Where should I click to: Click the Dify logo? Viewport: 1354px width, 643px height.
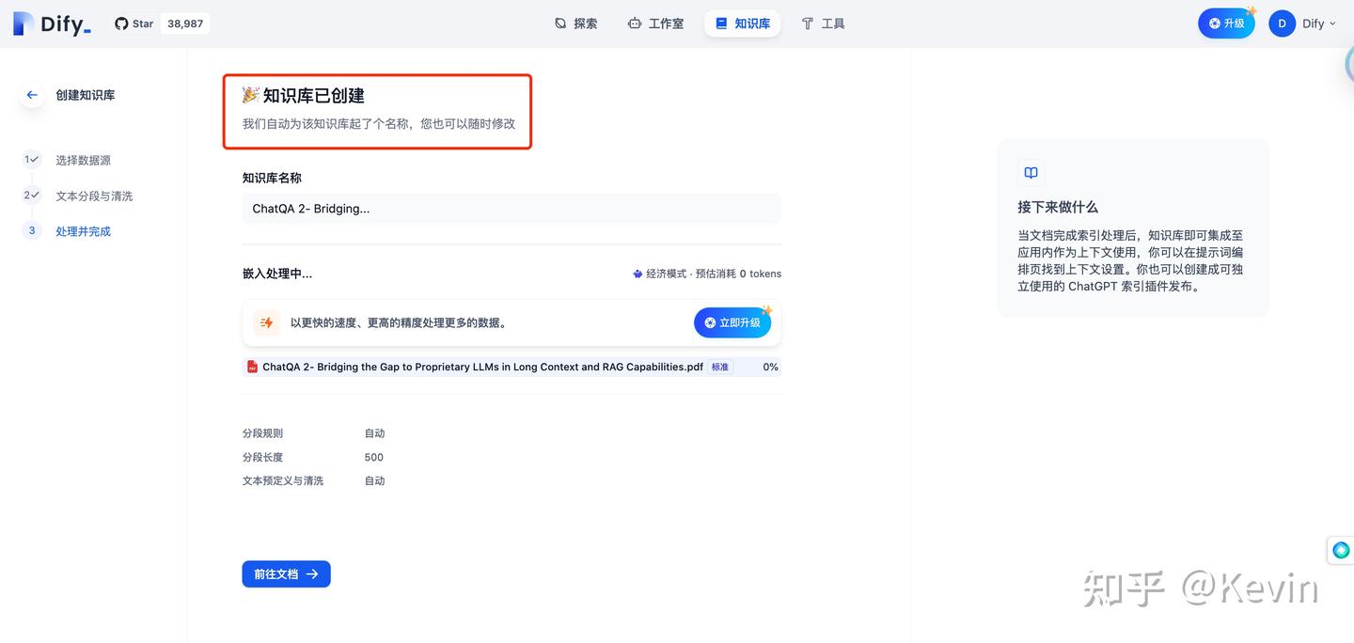(x=52, y=24)
